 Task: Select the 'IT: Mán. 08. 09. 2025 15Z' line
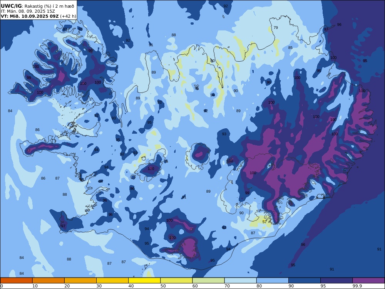point(28,11)
